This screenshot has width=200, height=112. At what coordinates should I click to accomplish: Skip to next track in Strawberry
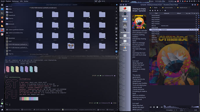pyautogui.click(x=162, y=107)
